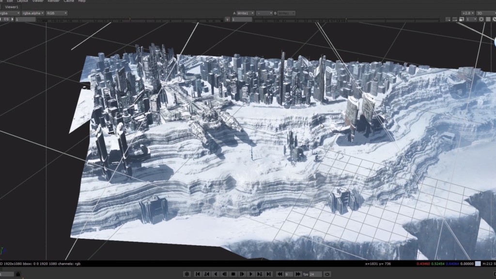Select the Viewer1 tab
This screenshot has width=496, height=279.
tap(12, 7)
